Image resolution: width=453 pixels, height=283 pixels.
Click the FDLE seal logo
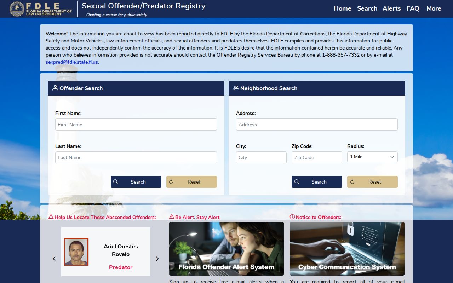(x=17, y=9)
